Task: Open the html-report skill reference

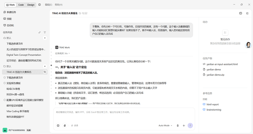Action: click(x=213, y=104)
